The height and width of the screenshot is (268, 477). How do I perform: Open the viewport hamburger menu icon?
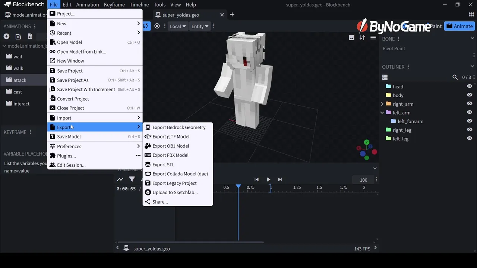[x=373, y=38]
